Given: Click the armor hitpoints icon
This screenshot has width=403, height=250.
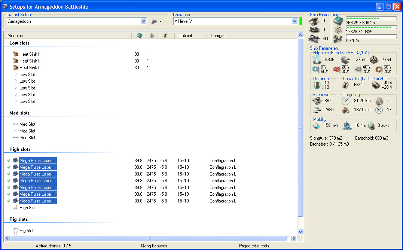Looking at the screenshot, I should [x=345, y=60].
